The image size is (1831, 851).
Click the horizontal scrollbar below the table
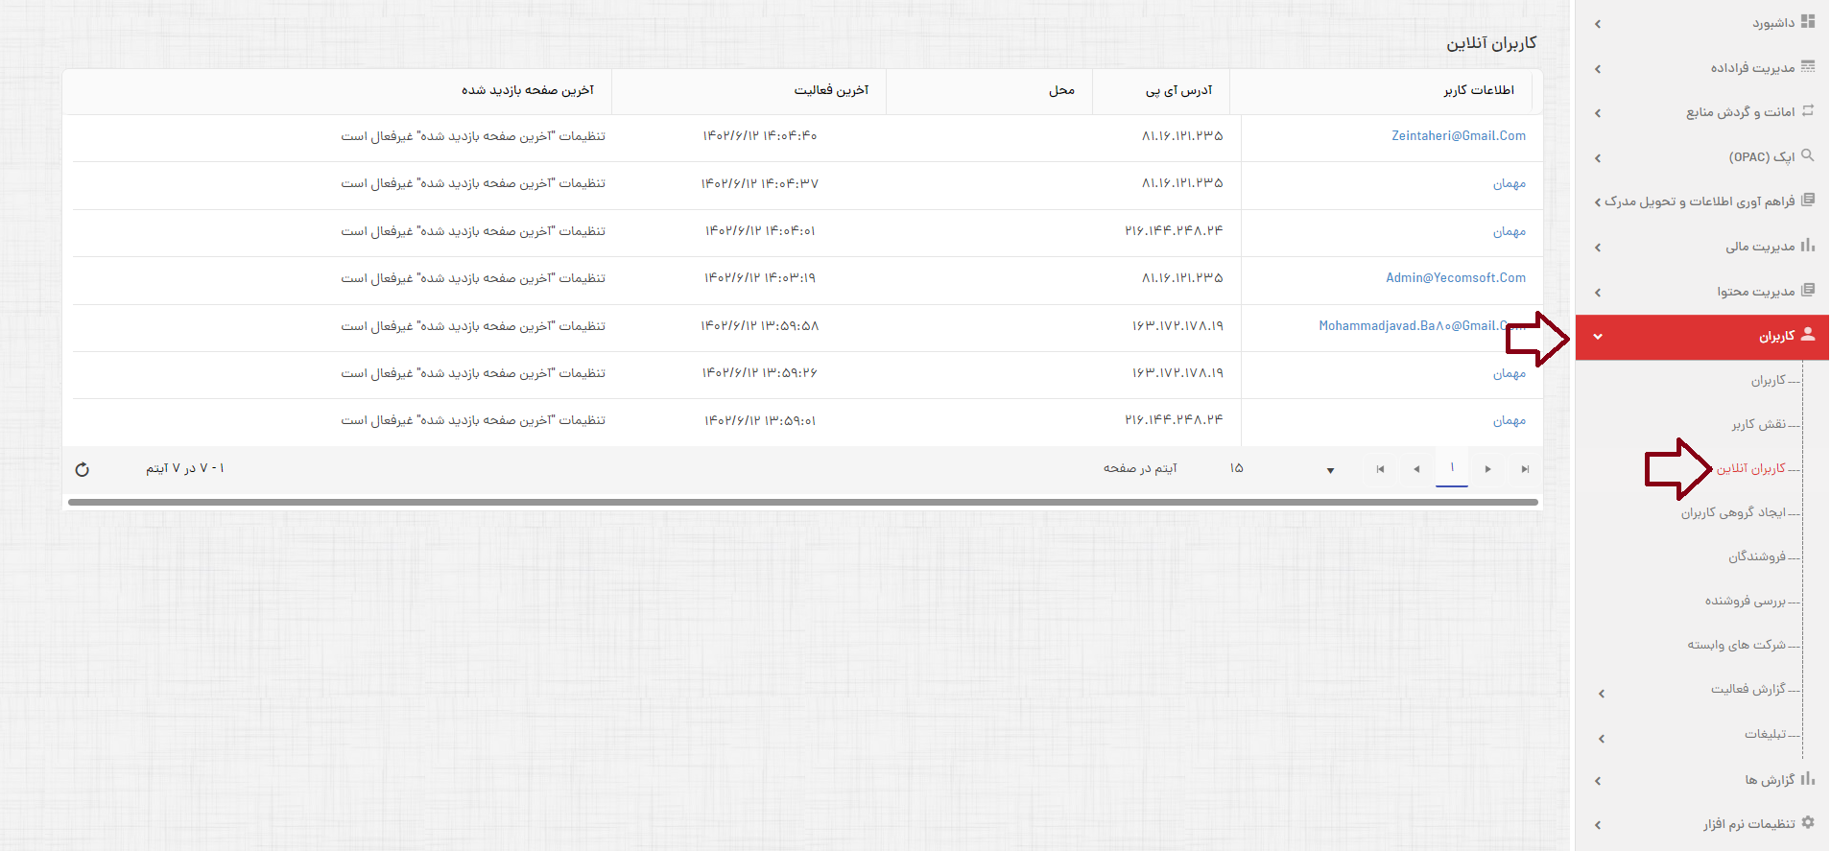click(x=802, y=502)
